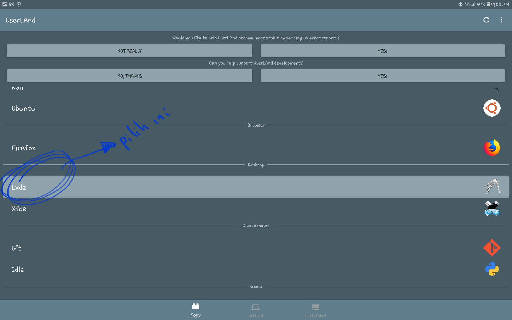Agree to support development YES! button

tap(383, 76)
